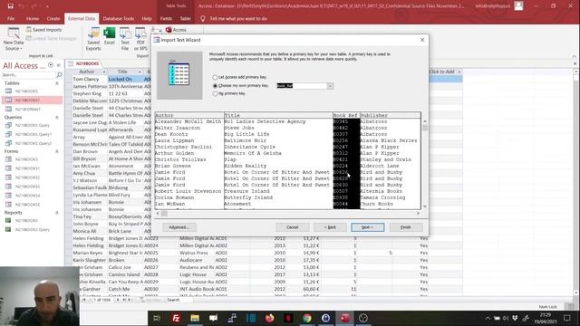This screenshot has width=580, height=326.
Task: Select the Publisher column header in preview
Action: [390, 115]
